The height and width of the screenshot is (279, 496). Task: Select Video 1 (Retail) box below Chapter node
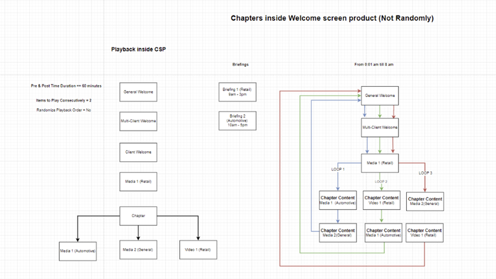click(197, 249)
